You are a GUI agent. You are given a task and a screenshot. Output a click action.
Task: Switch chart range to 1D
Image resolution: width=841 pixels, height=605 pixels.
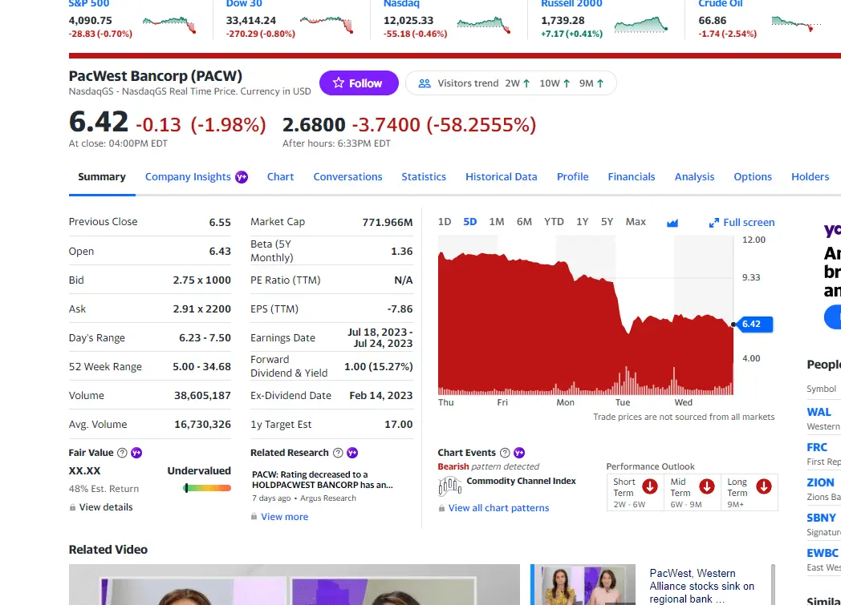tap(444, 222)
